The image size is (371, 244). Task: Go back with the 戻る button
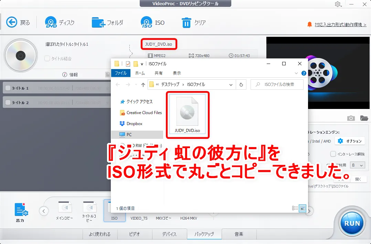click(18, 22)
